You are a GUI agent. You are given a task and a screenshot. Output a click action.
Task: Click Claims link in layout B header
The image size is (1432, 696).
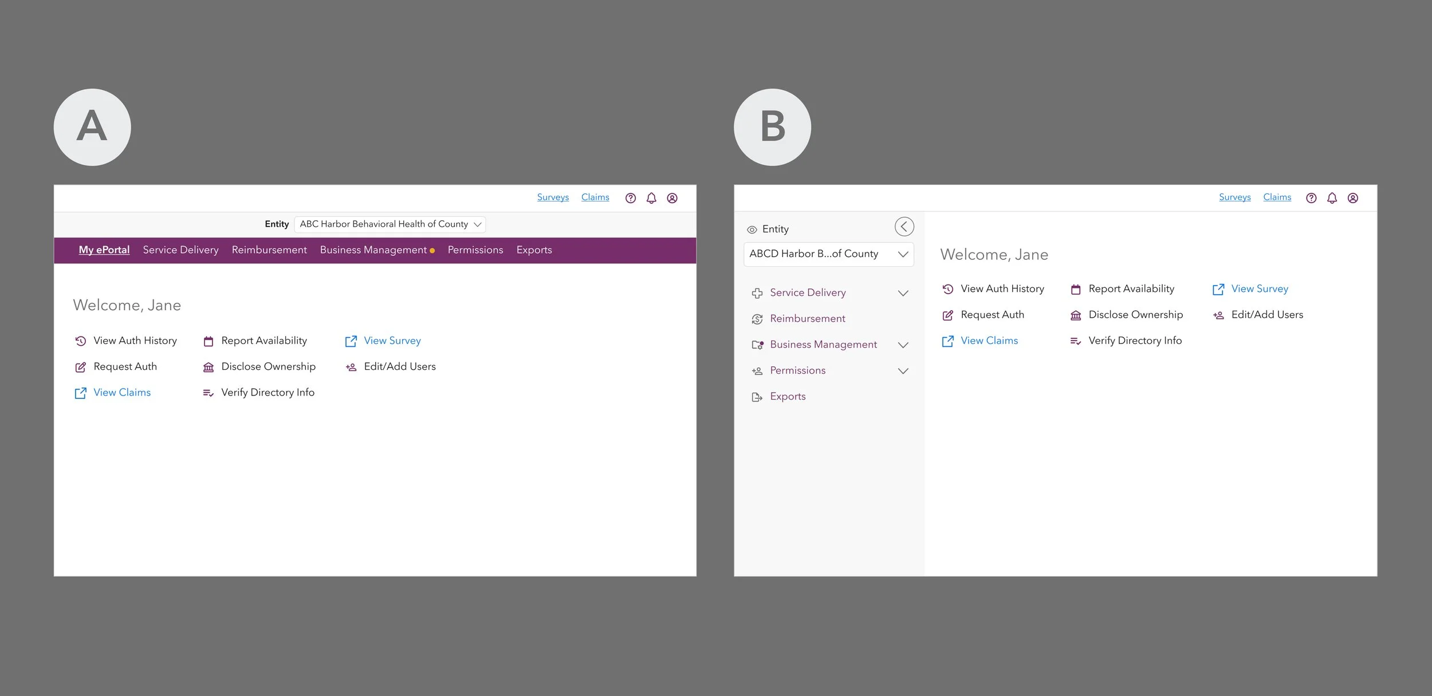pyautogui.click(x=1277, y=197)
